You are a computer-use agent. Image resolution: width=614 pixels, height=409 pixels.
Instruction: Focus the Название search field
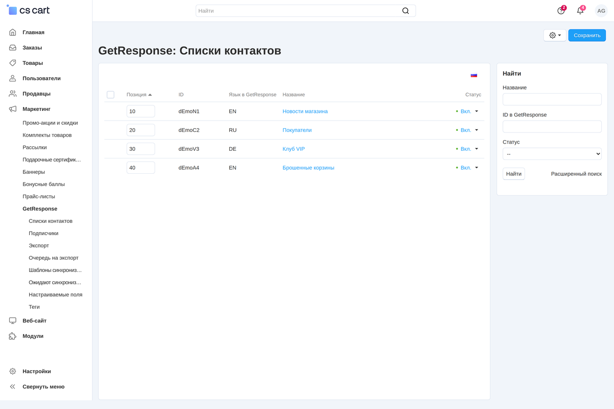click(552, 99)
